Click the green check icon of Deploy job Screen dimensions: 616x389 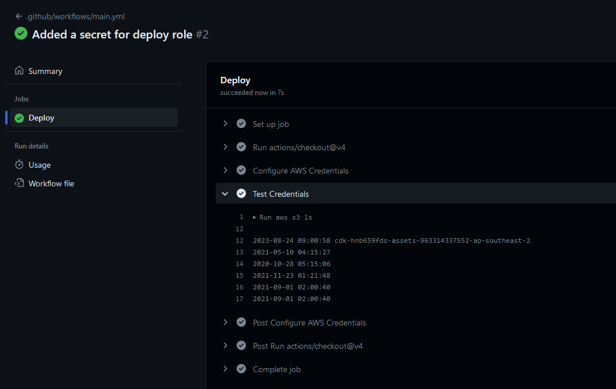tap(19, 118)
